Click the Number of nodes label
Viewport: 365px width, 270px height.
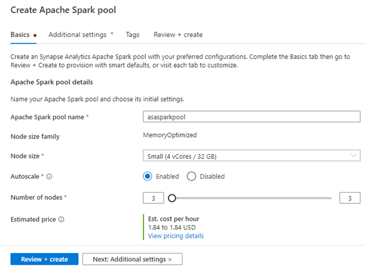pos(36,198)
